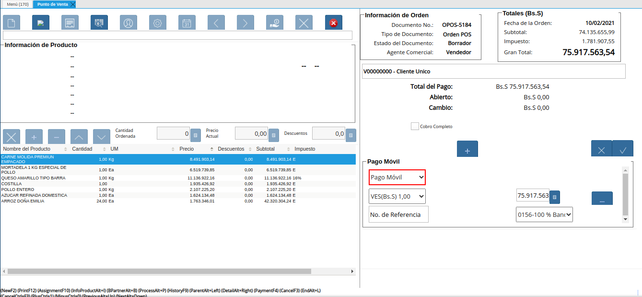Click the New order document icon
This screenshot has width=642, height=297.
click(12, 23)
